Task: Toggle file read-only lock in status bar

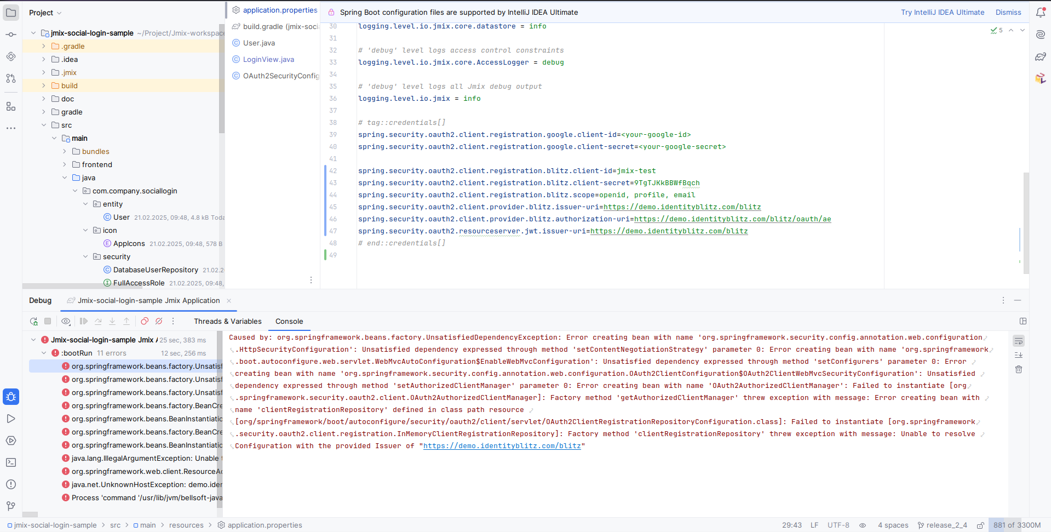Action: (x=980, y=525)
